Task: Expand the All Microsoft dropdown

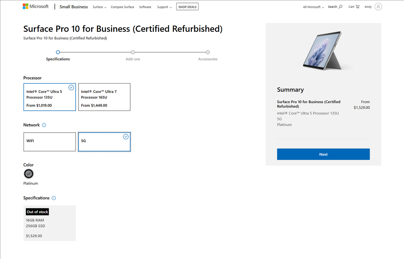Action: pos(313,7)
